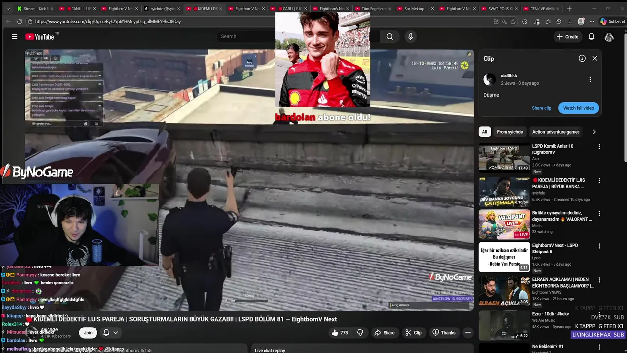627x353 pixels.
Task: Reload the page in the browser
Action: (19, 21)
